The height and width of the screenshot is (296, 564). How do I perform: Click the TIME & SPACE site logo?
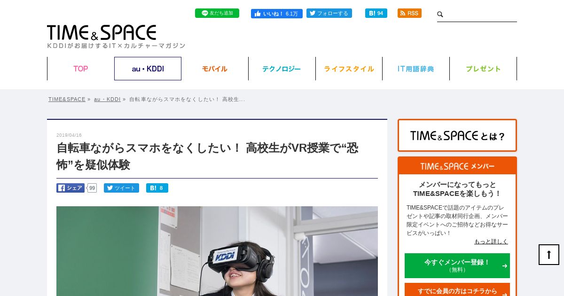click(102, 33)
